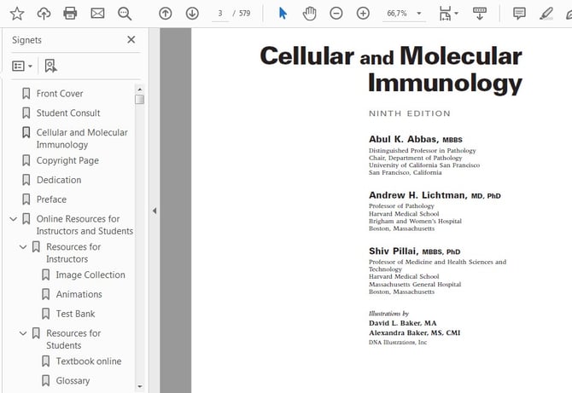This screenshot has height=393, width=572.
Task: Click the NINTH EDITION text
Action: pyautogui.click(x=409, y=113)
